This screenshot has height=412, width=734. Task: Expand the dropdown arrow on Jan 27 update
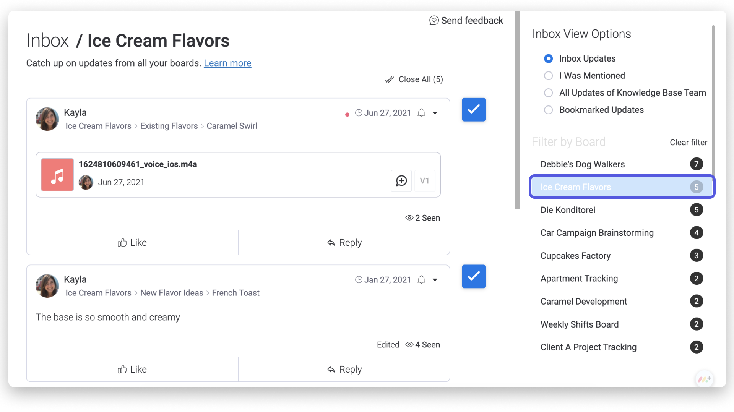coord(435,280)
